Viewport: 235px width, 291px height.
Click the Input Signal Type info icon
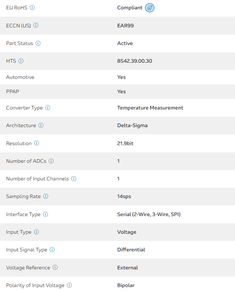pyautogui.click(x=52, y=250)
